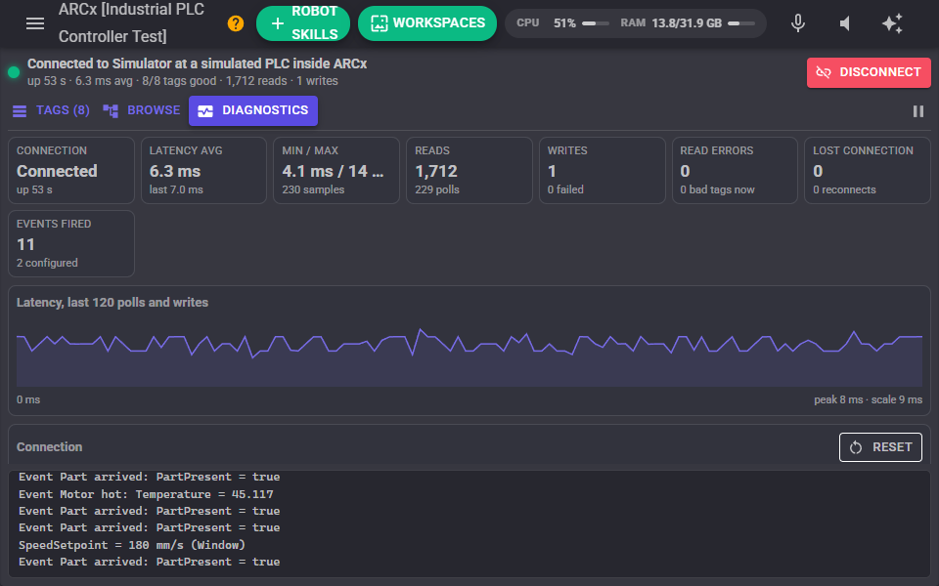Add new Robot Skills

(x=303, y=23)
